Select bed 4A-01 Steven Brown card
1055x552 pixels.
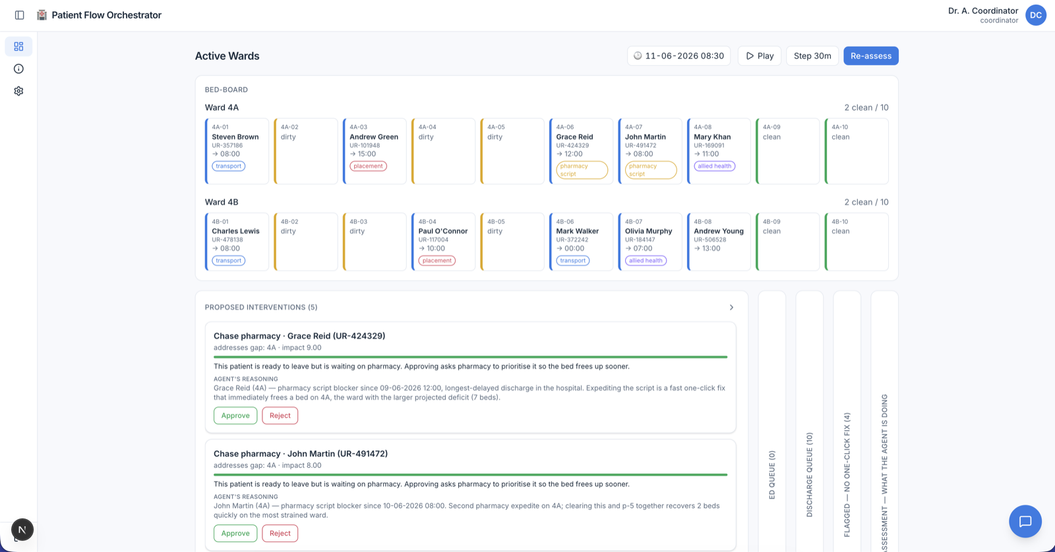point(237,151)
